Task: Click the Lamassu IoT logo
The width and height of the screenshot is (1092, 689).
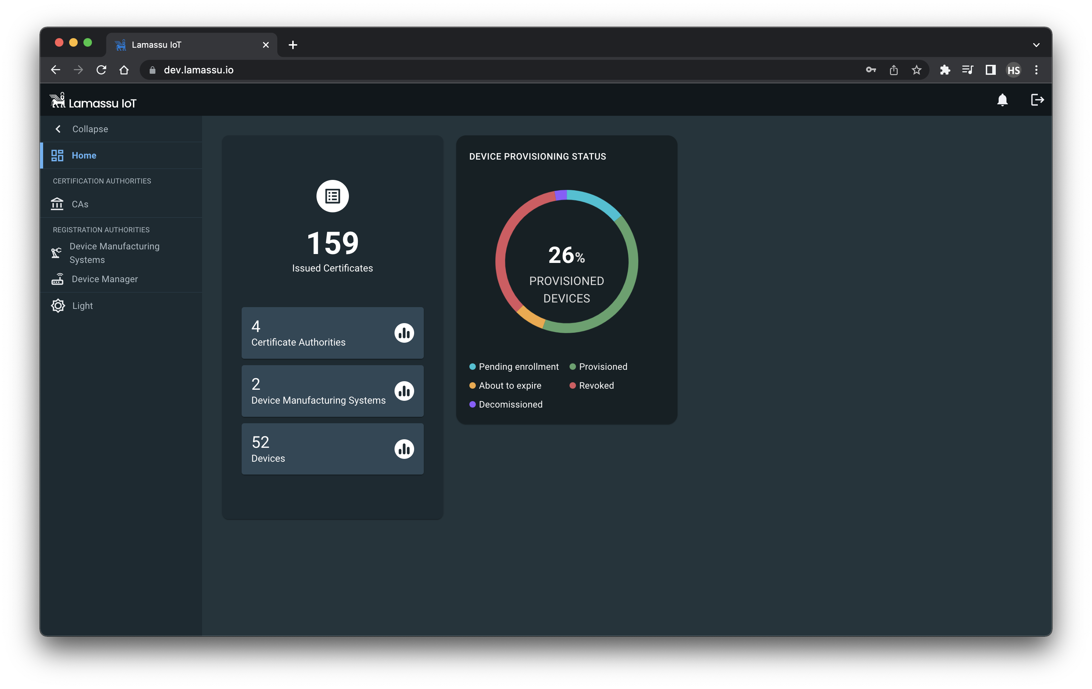Action: click(x=93, y=101)
